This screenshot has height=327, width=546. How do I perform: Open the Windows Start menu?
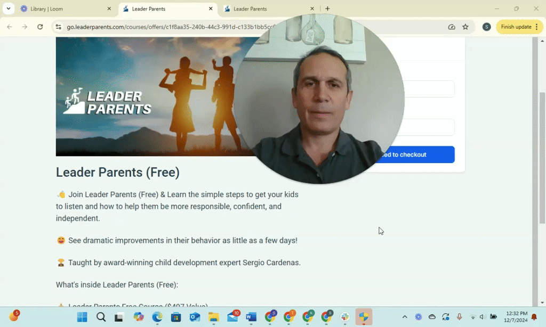click(82, 317)
